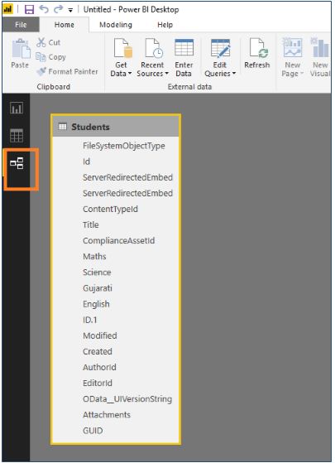This screenshot has width=335, height=463.
Task: Open the File menu tab
Action: pos(21,25)
